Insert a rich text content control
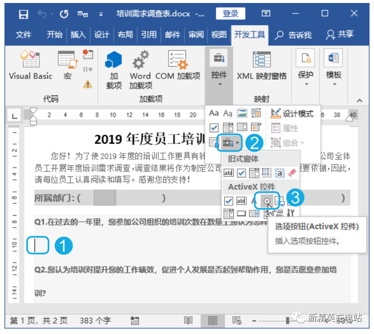The width and height of the screenshot is (374, 334). point(214,113)
